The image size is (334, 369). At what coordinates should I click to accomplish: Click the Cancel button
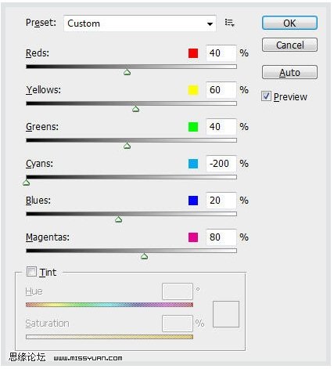click(x=289, y=45)
